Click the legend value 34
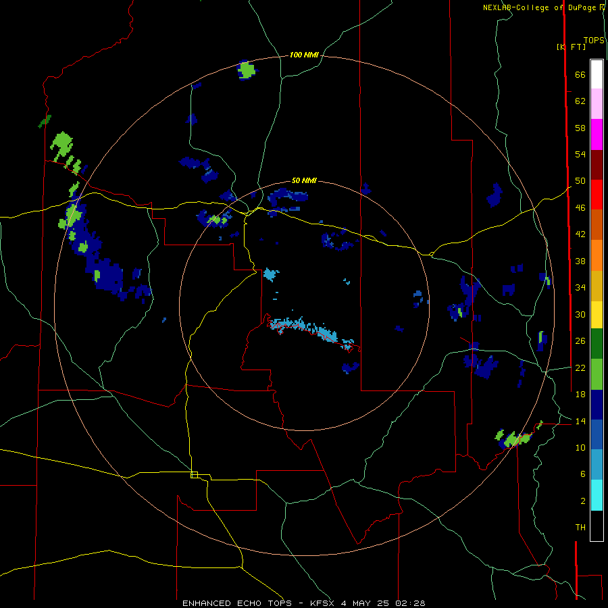 tap(580, 288)
